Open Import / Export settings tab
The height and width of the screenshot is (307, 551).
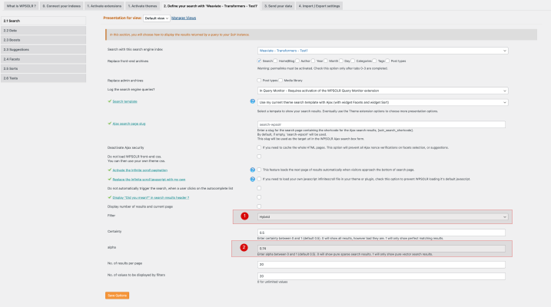(319, 6)
